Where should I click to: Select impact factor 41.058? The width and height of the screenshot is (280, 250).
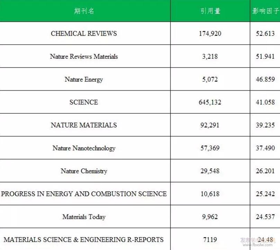265,102
